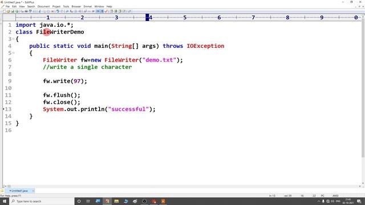Viewport: 365px width, 205px height.
Task: Click the Save toolbar icon
Action: coord(13,11)
